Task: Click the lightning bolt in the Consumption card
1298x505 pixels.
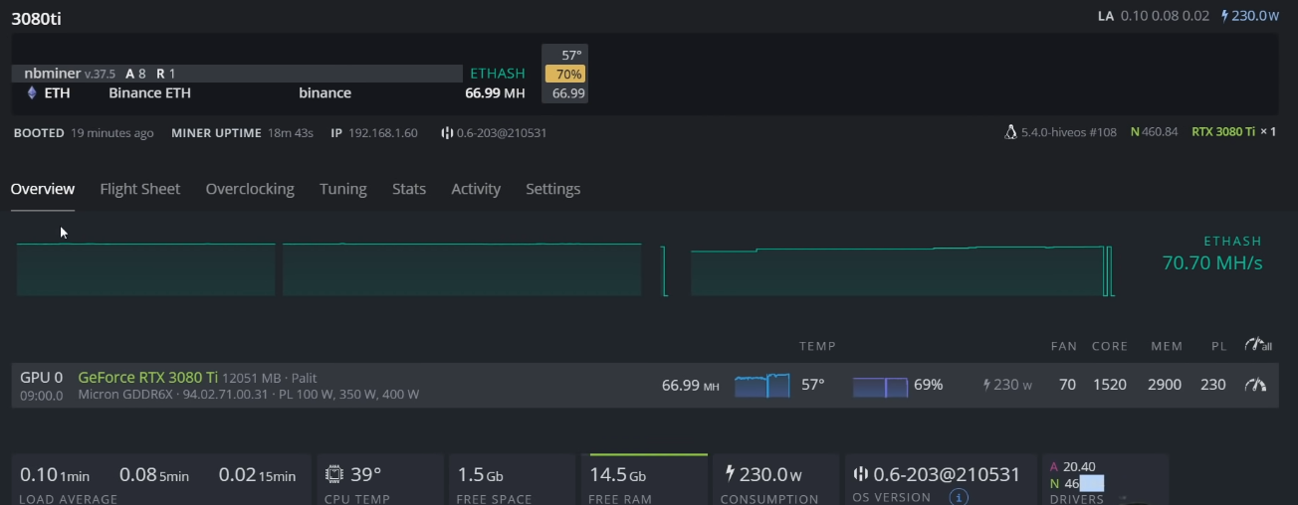Action: 731,474
